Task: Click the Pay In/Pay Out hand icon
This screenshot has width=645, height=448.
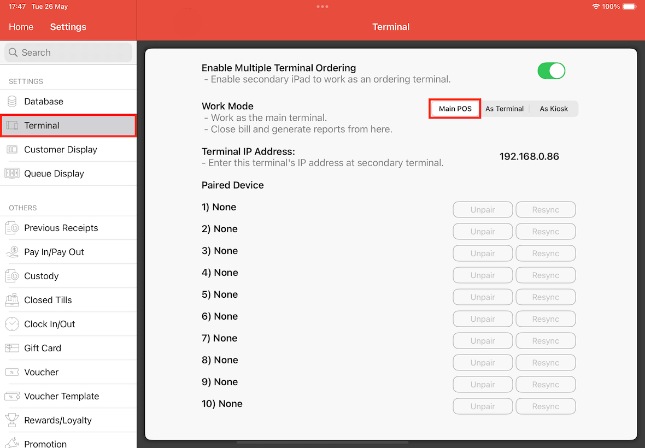Action: (12, 252)
